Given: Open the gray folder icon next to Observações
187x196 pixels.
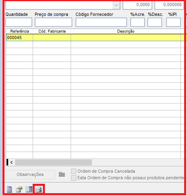Looking at the screenshot, I should [x=62, y=174].
